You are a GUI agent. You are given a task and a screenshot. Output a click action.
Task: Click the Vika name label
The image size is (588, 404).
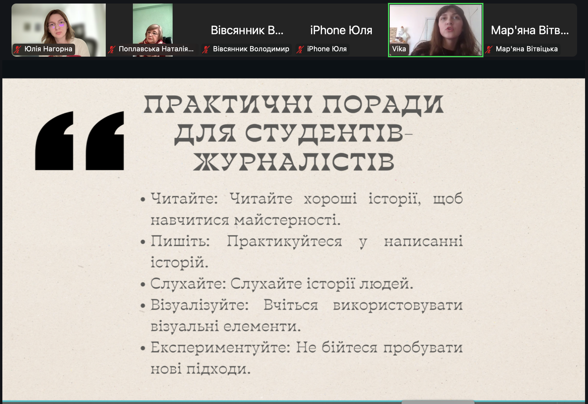[x=399, y=49]
